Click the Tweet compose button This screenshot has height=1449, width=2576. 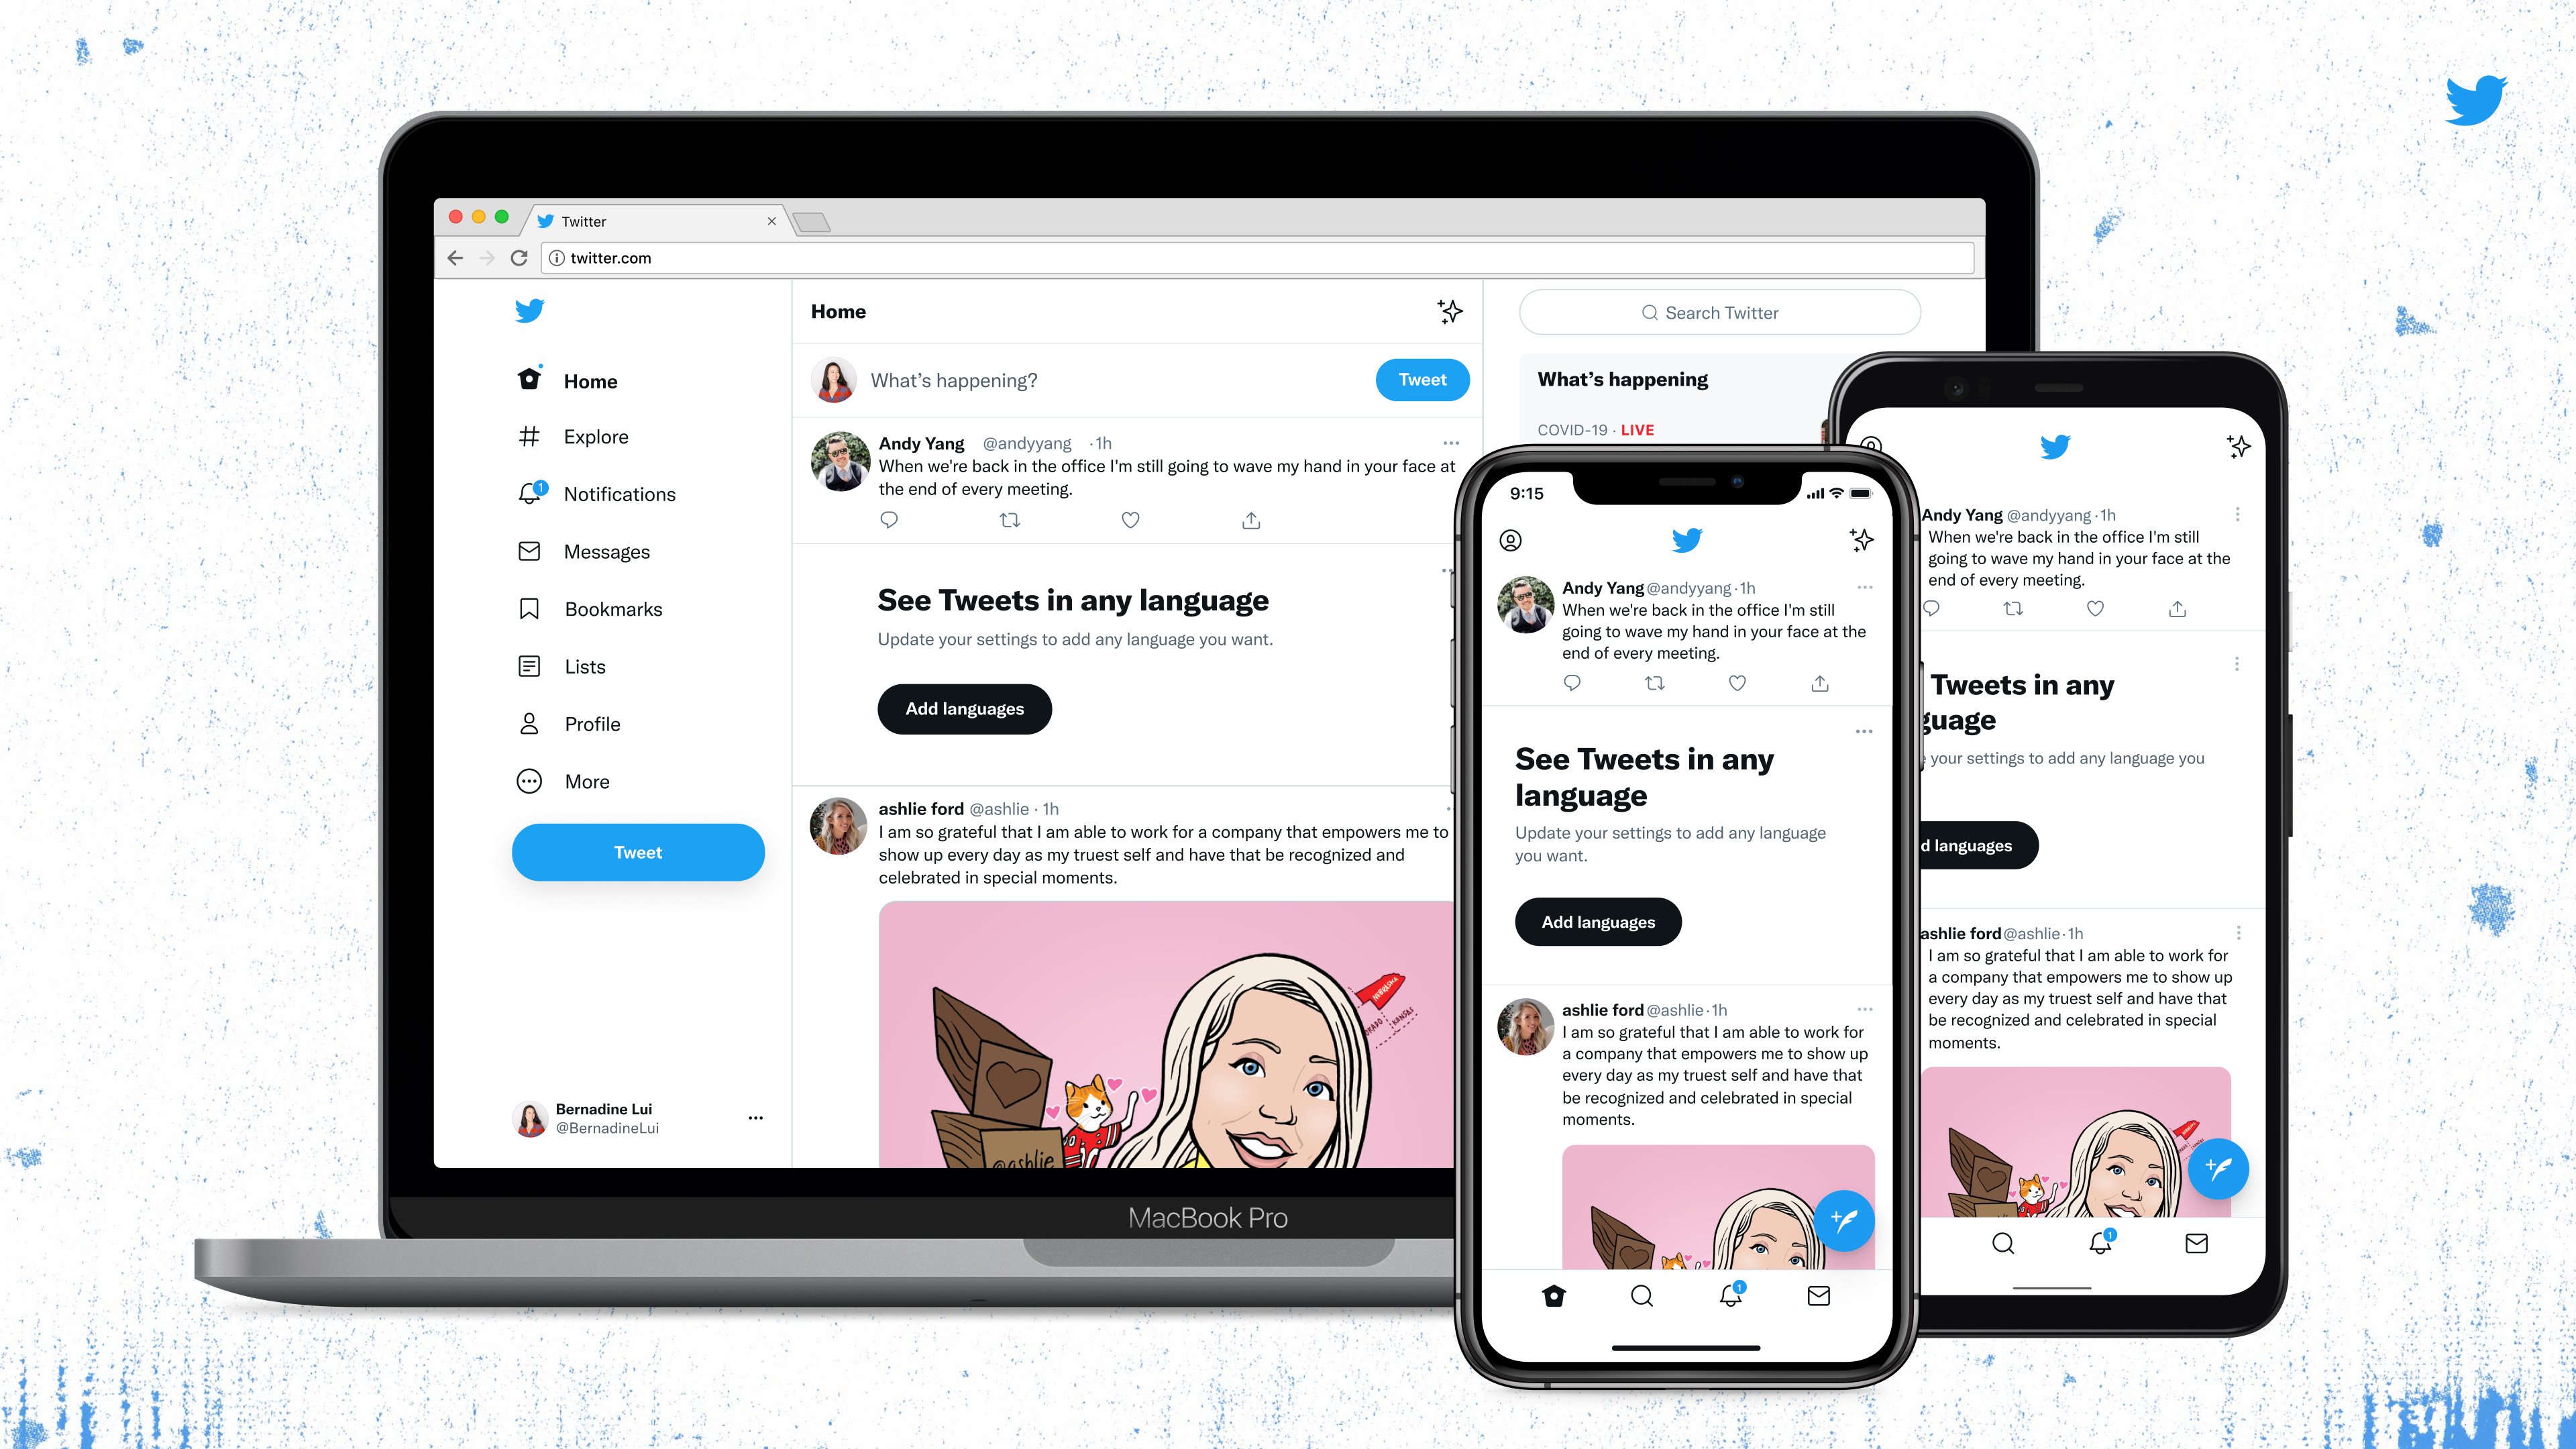[635, 851]
